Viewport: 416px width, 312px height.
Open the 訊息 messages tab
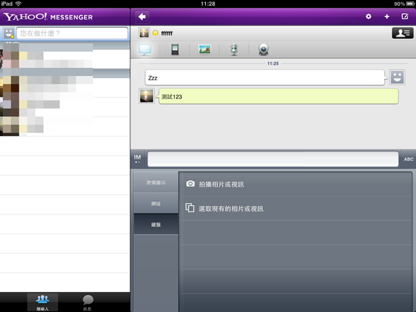point(87,302)
